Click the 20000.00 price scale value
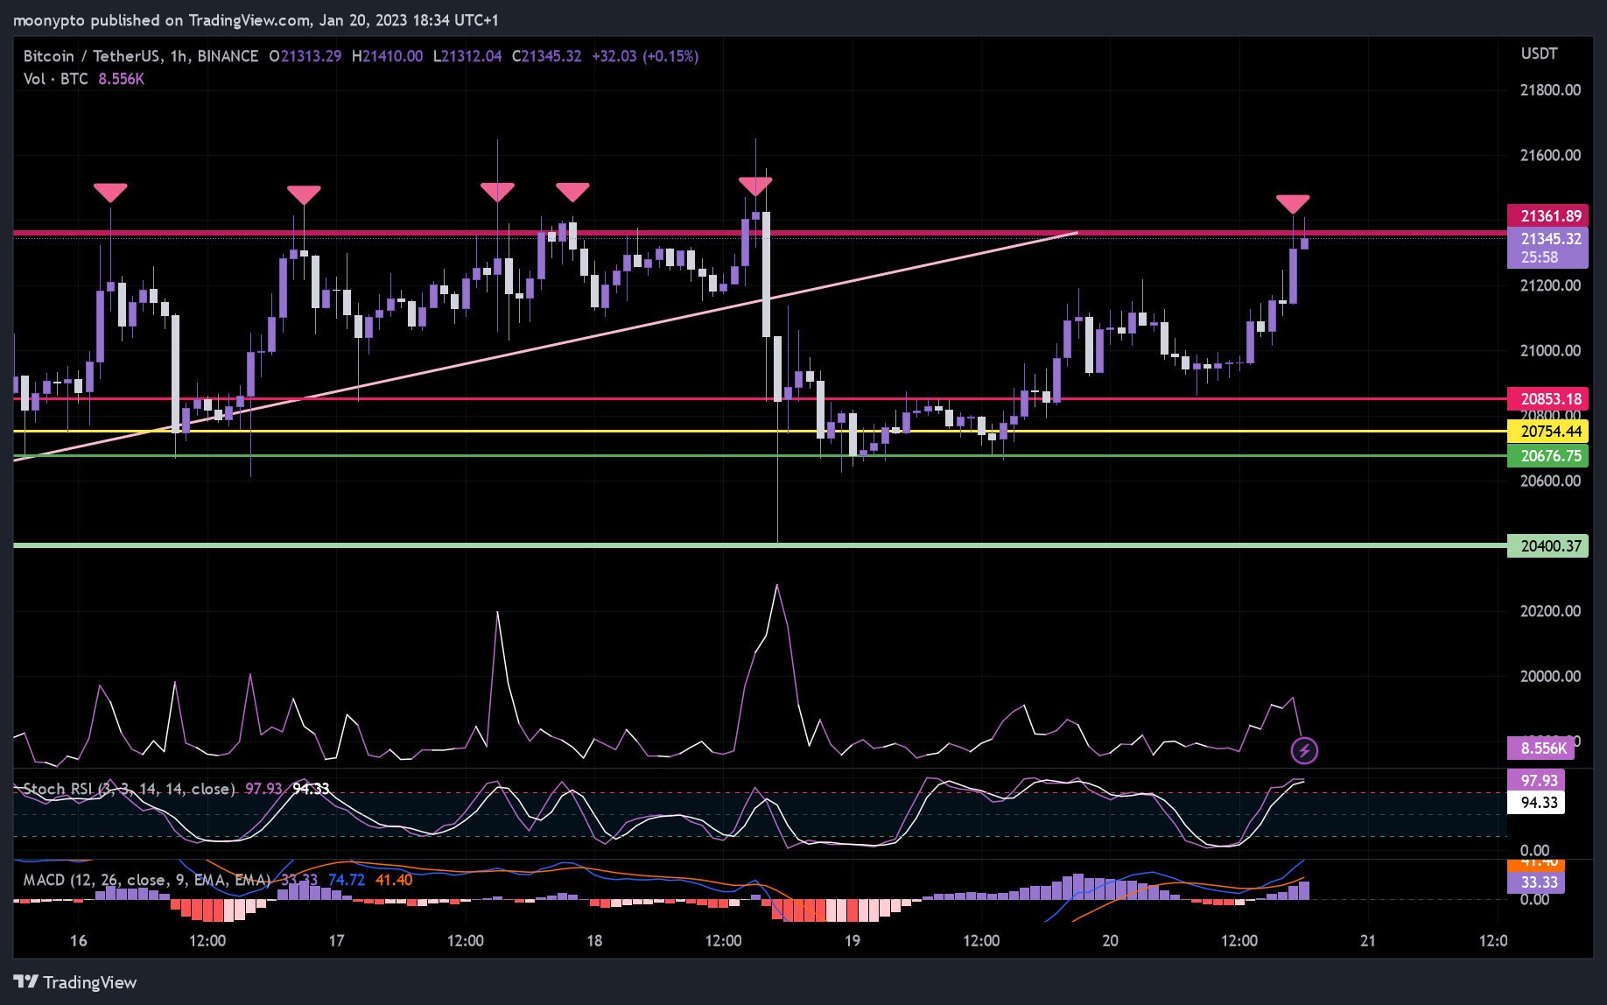The height and width of the screenshot is (1005, 1607). [x=1550, y=676]
